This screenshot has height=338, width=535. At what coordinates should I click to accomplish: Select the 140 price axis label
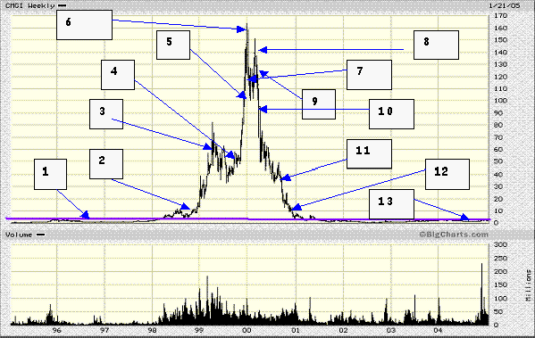coord(500,52)
